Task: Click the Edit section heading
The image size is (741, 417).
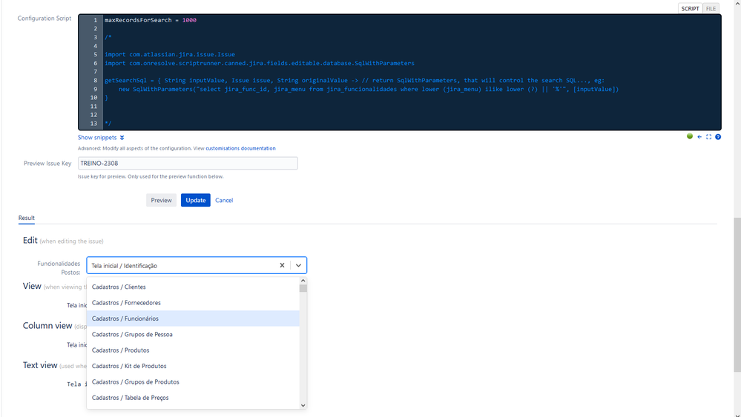Action: click(30, 240)
